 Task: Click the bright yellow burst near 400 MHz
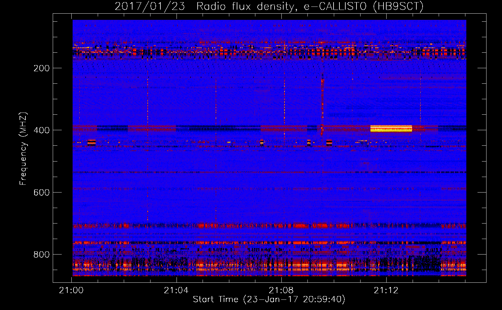click(x=391, y=129)
